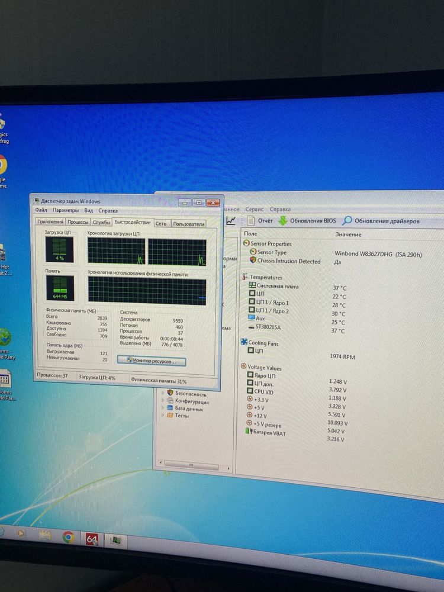Image resolution: width=444 pixels, height=592 pixels.
Task: Open Сервис menu in AIDA64
Action: coord(255,209)
